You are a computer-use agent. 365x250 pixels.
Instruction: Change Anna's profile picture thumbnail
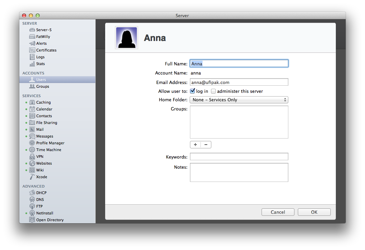point(127,38)
